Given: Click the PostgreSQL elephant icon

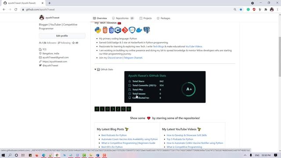Looking at the screenshot, I should coord(146,30).
